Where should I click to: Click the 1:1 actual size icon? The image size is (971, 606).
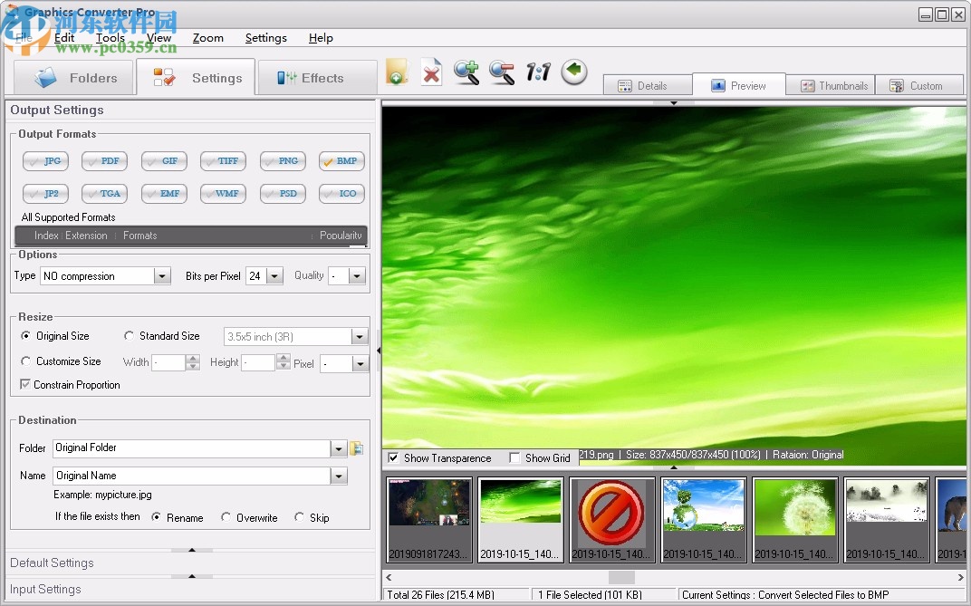[538, 72]
